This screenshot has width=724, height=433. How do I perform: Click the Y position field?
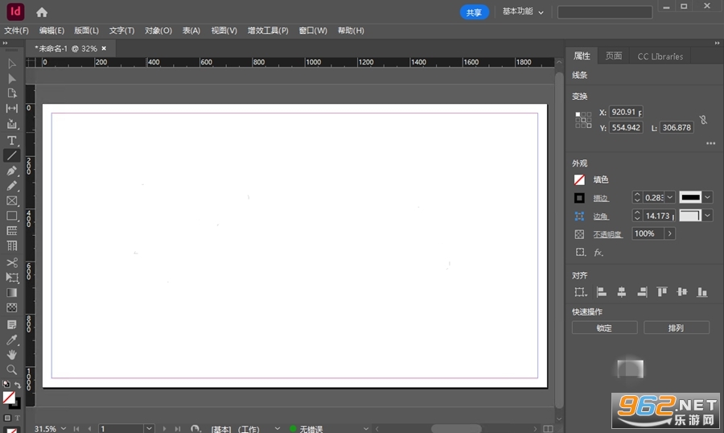tap(626, 127)
